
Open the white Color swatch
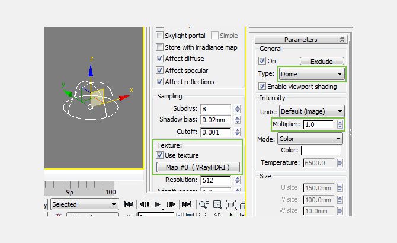[x=321, y=151]
